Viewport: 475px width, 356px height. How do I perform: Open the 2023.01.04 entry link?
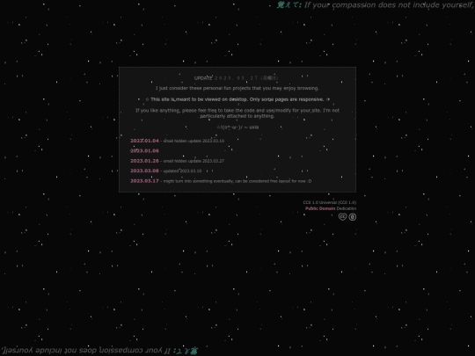pyautogui.click(x=144, y=141)
